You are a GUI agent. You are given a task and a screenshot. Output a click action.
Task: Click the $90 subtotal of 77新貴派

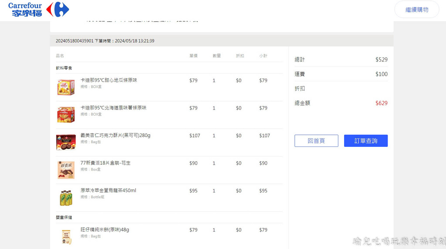pyautogui.click(x=263, y=163)
